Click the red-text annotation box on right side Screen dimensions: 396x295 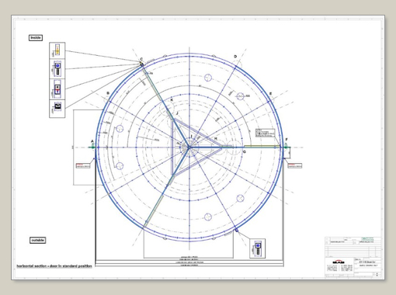(x=295, y=165)
